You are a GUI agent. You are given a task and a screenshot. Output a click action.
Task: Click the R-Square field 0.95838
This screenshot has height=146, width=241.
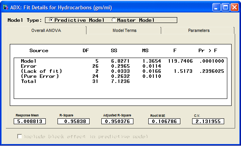pyautogui.click(x=74, y=121)
